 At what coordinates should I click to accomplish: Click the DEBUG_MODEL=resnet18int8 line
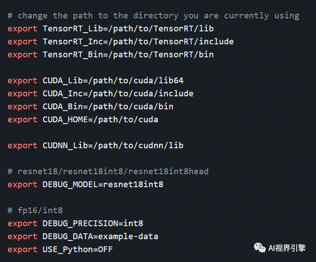point(85,185)
